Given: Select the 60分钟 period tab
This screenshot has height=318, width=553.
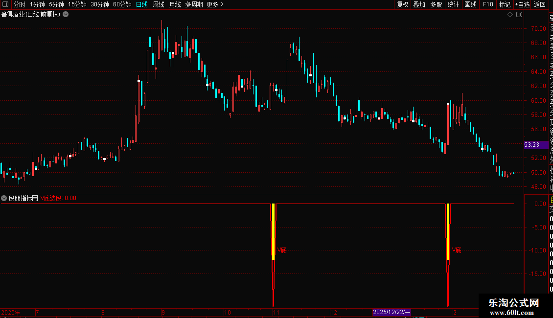Looking at the screenshot, I should tap(122, 4).
